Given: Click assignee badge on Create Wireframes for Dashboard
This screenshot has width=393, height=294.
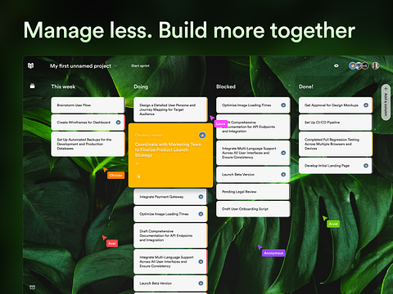Looking at the screenshot, I should pyautogui.click(x=118, y=122).
